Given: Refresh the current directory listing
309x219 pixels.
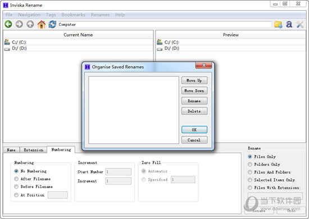Looking at the screenshot, I should click(52, 24).
